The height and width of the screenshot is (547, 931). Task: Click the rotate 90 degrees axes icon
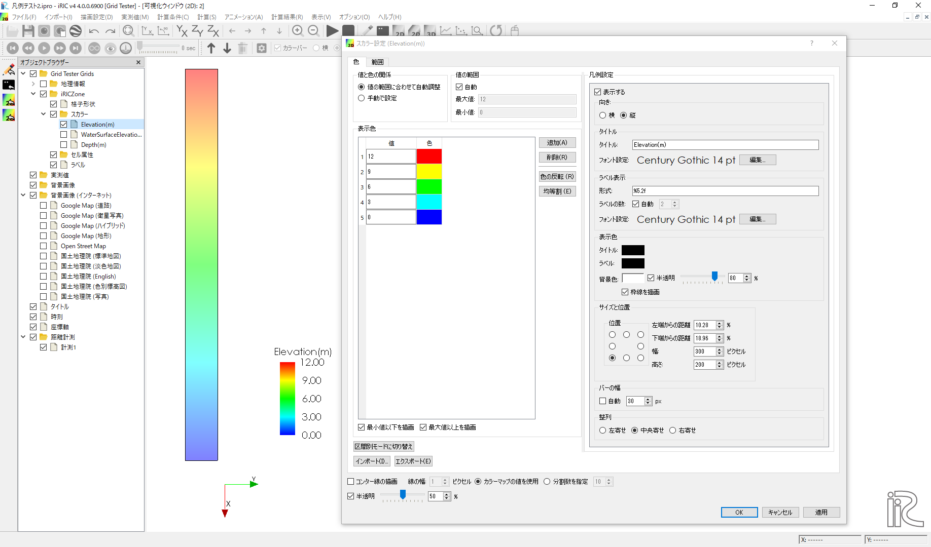coord(163,31)
